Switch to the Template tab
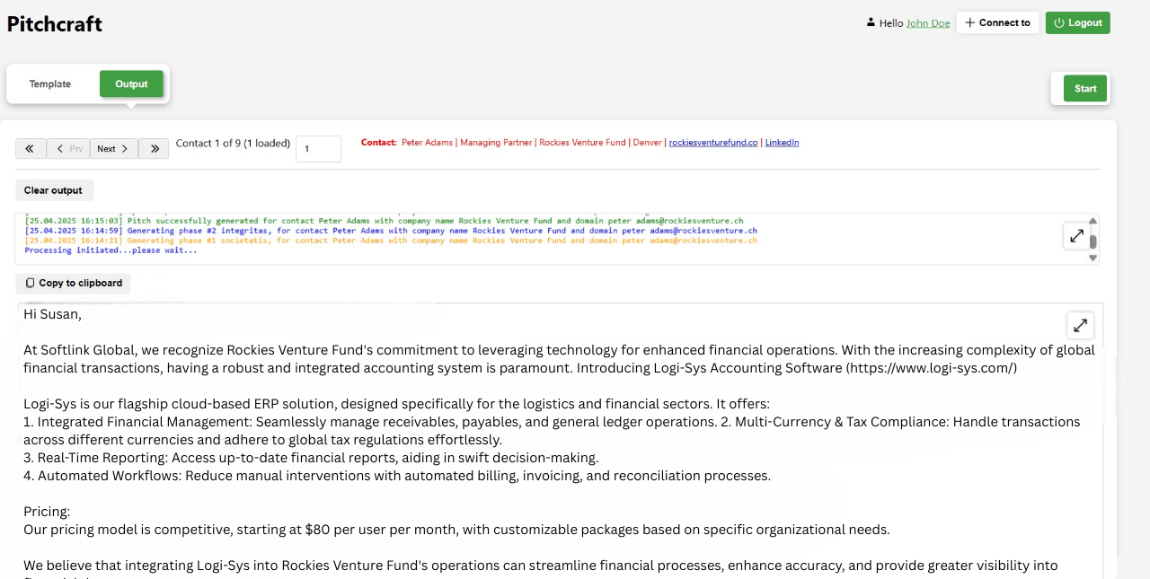This screenshot has width=1150, height=579. point(50,83)
